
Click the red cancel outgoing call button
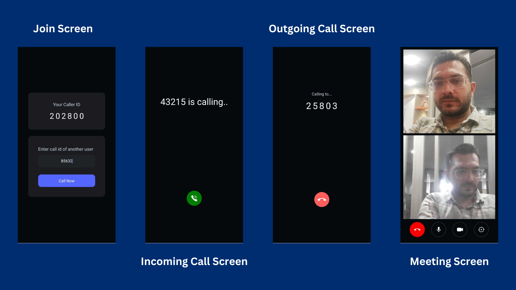322,199
